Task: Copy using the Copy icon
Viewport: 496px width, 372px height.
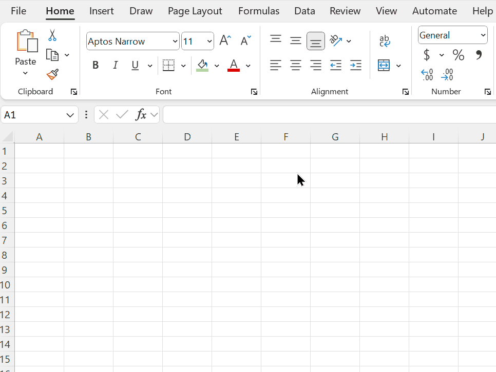Action: coord(52,55)
